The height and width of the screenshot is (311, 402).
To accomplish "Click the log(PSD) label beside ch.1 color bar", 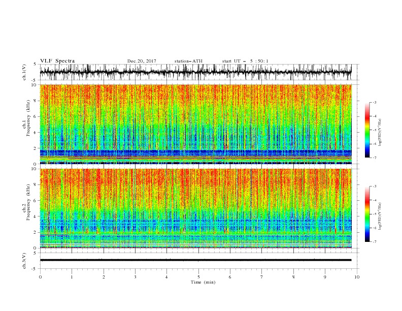I will (x=380, y=133).
